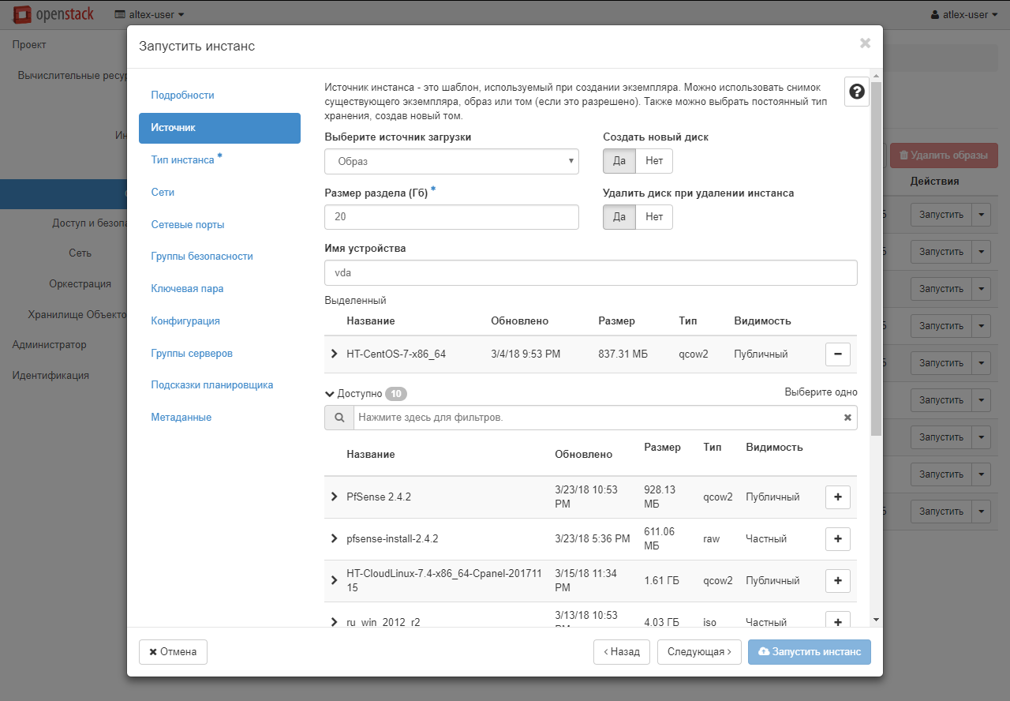
Task: Click the help question mark icon
Action: (x=856, y=92)
